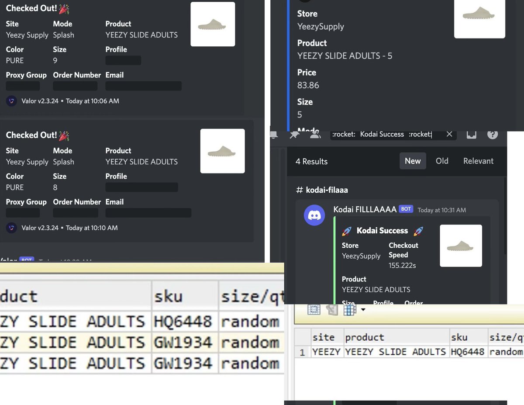Select HQ6448 cell in the single-row table
Image resolution: width=524 pixels, height=405 pixels.
click(468, 352)
